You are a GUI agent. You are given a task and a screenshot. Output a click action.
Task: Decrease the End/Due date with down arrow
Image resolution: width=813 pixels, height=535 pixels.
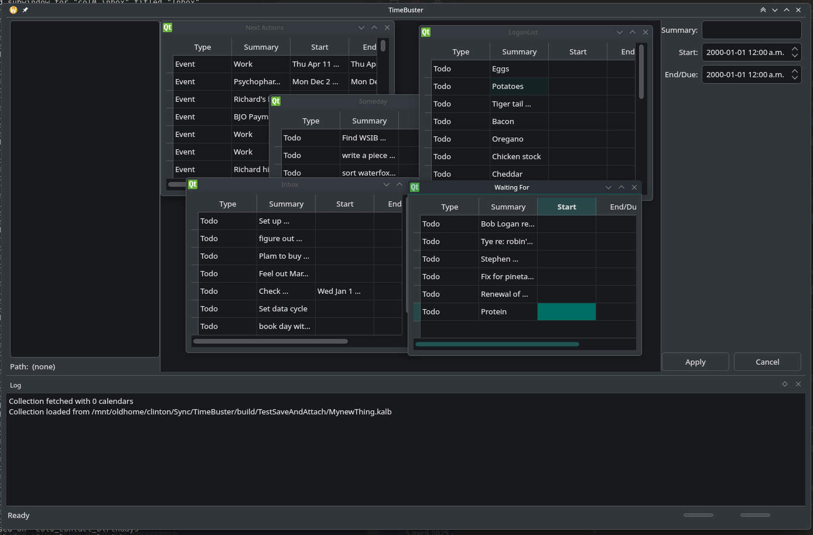tap(795, 78)
